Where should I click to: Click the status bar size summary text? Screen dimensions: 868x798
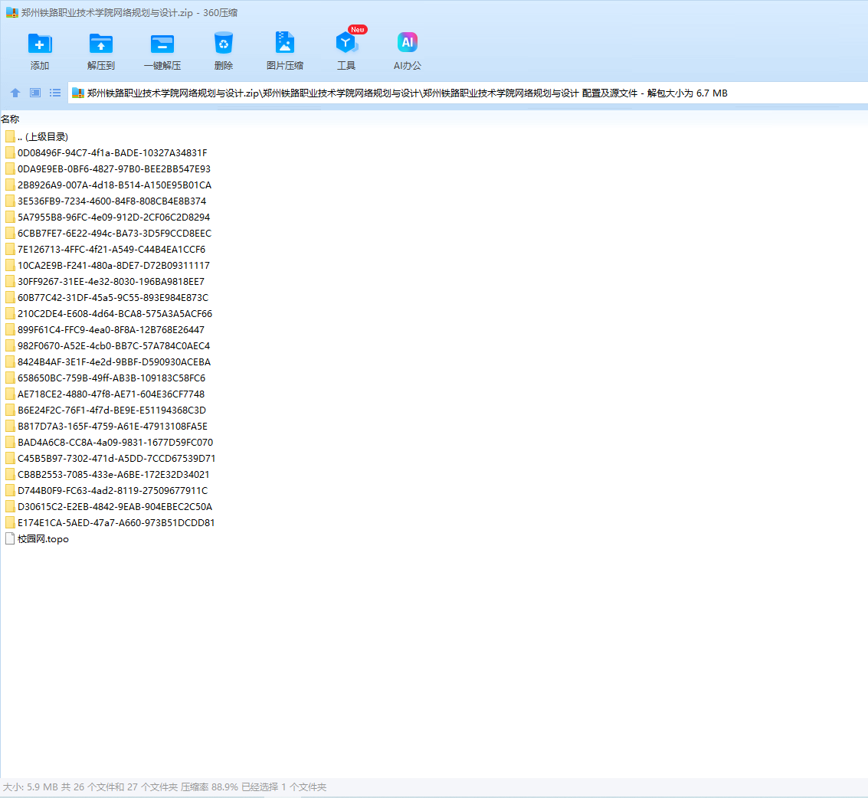[x=165, y=787]
